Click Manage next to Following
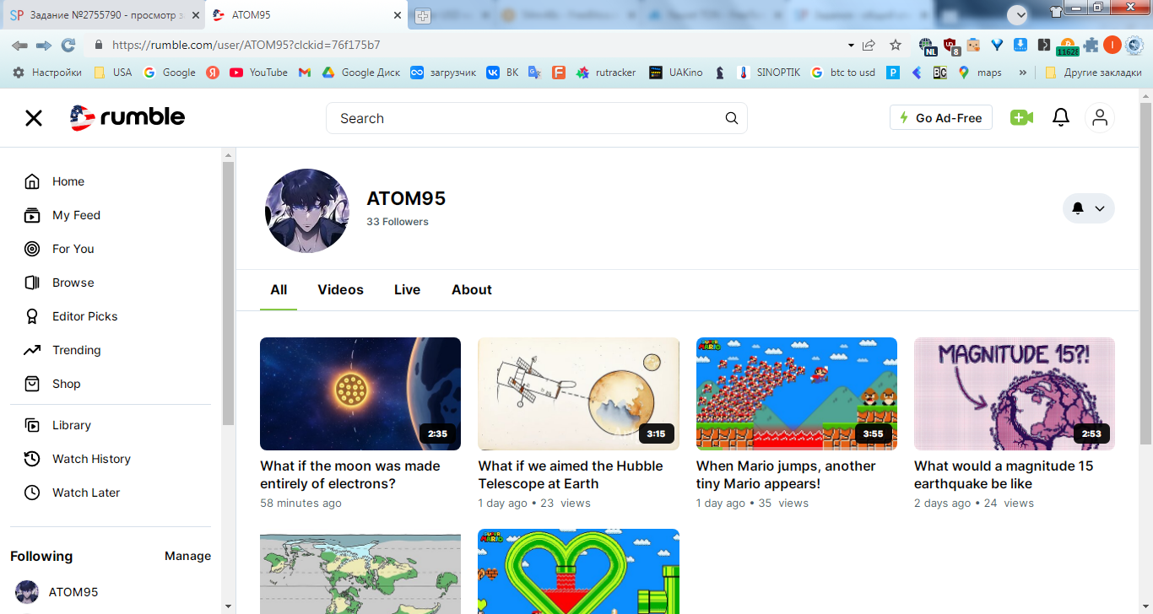Screen dimensions: 1153x614 coord(187,556)
